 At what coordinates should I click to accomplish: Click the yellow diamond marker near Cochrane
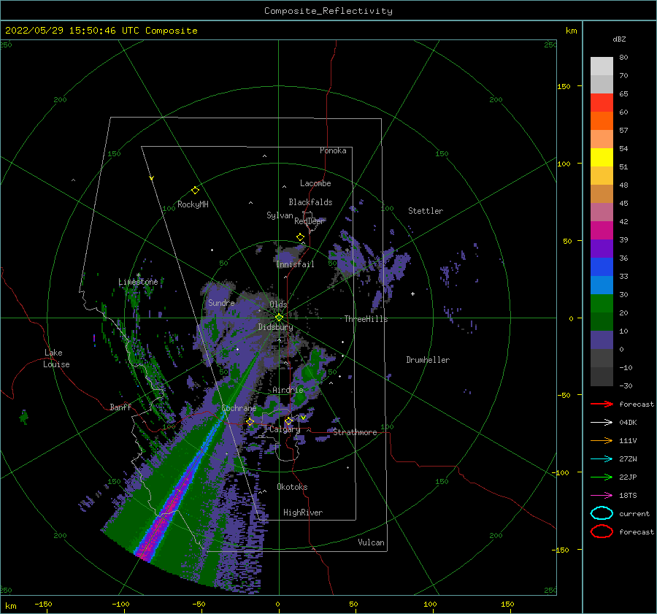point(250,422)
